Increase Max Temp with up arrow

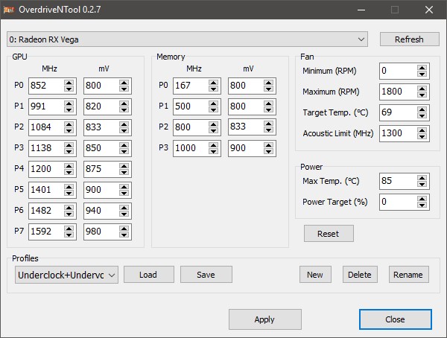[x=422, y=178]
